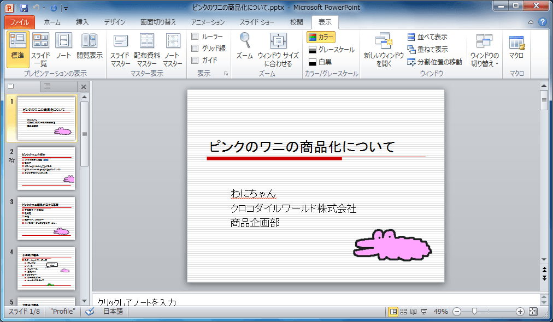Enable the ルーラー ruler checkbox
The image size is (553, 322).
195,36
